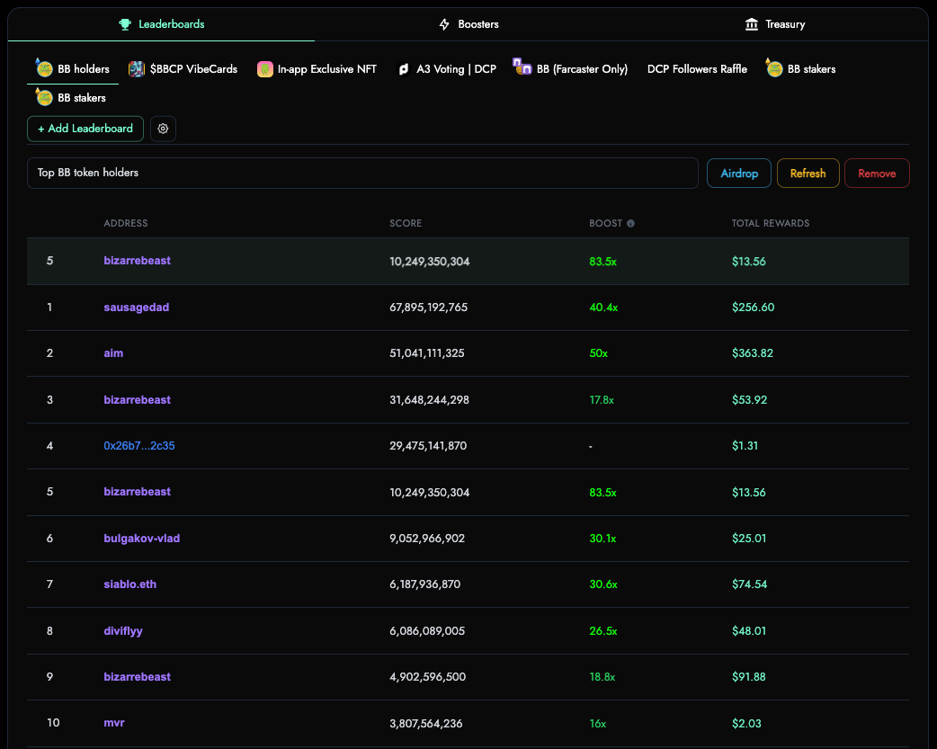Screen dimensions: 937x749
Task: Click the red Remove button
Action: click(x=878, y=174)
